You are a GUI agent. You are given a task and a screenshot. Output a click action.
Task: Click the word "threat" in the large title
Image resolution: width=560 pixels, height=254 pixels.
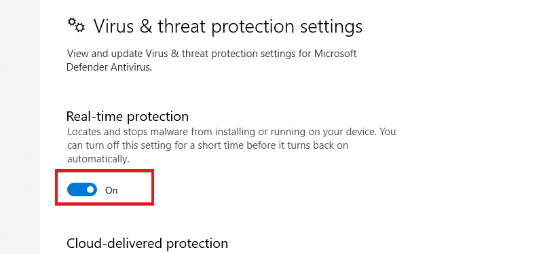coord(182,26)
